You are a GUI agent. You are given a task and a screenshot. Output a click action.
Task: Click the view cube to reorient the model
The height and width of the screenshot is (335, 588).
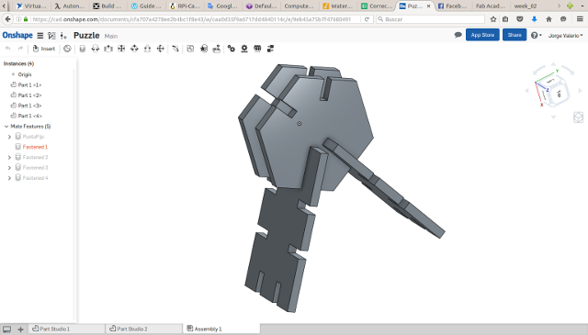click(553, 91)
